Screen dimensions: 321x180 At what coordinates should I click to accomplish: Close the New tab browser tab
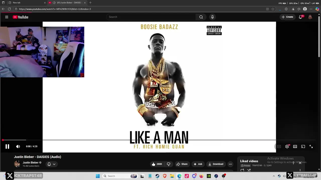pyautogui.click(x=45, y=2)
